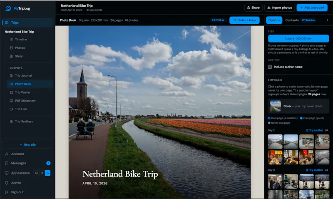This screenshot has height=199, width=333.
Task: Switch Appearance to system theme
Action: pyautogui.click(x=37, y=173)
